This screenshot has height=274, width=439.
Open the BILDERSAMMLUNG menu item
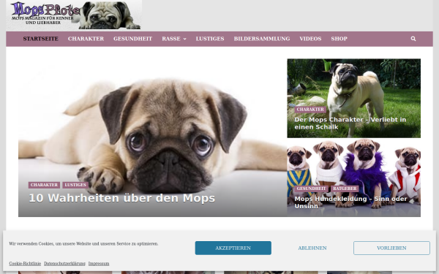(x=262, y=39)
